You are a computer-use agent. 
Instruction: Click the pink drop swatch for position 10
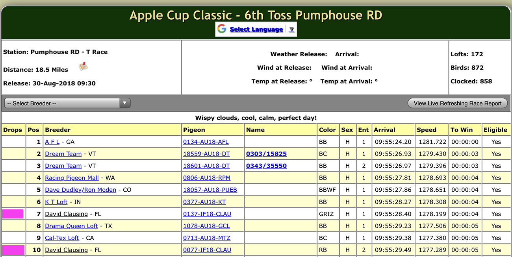point(13,250)
